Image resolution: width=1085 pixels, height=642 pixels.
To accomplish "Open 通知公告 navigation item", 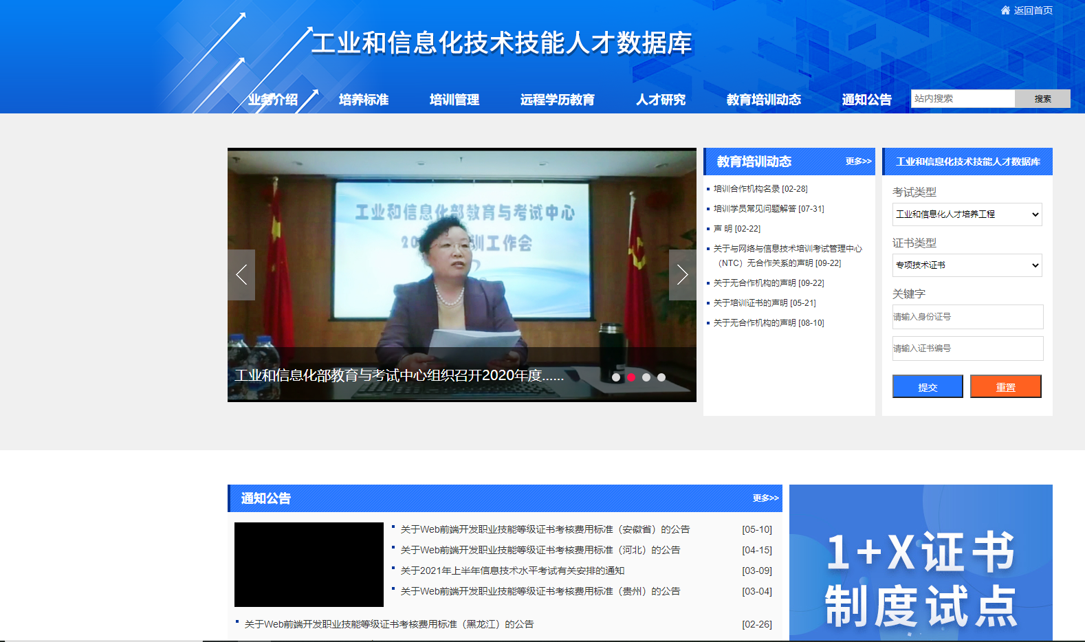I will click(x=867, y=100).
